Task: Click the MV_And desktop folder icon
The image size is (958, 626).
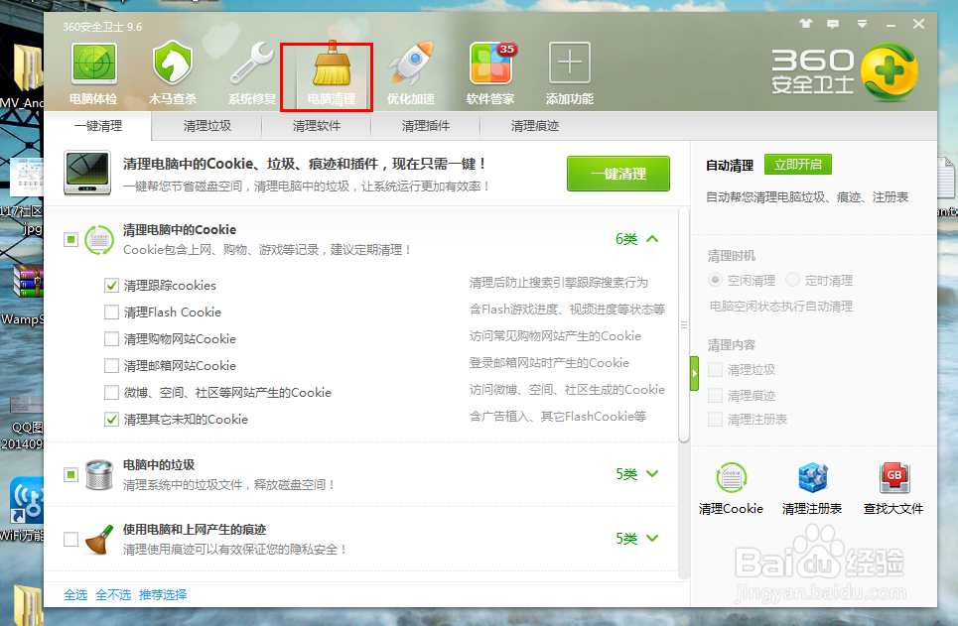Action: click(x=28, y=67)
